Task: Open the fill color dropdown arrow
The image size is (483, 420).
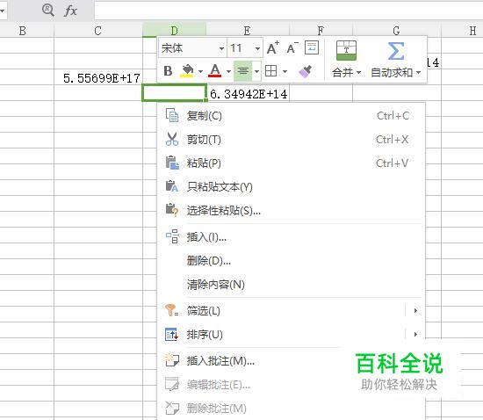Action: point(200,71)
